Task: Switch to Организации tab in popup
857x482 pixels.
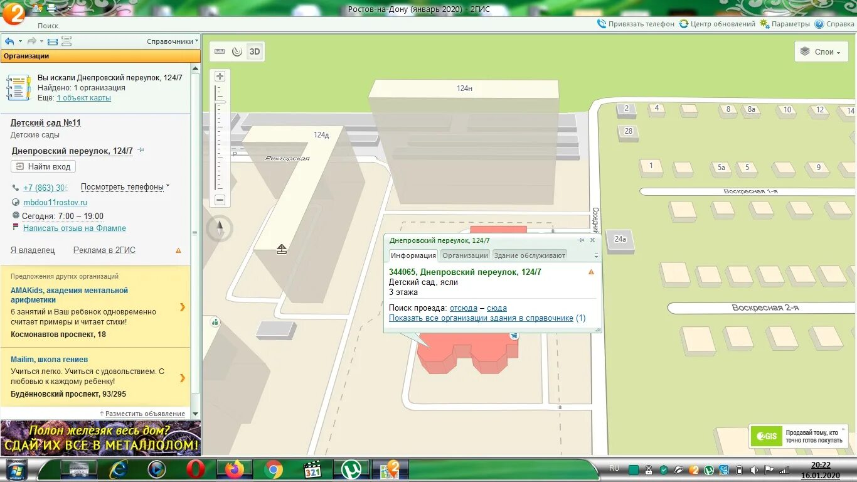Action: tap(465, 255)
